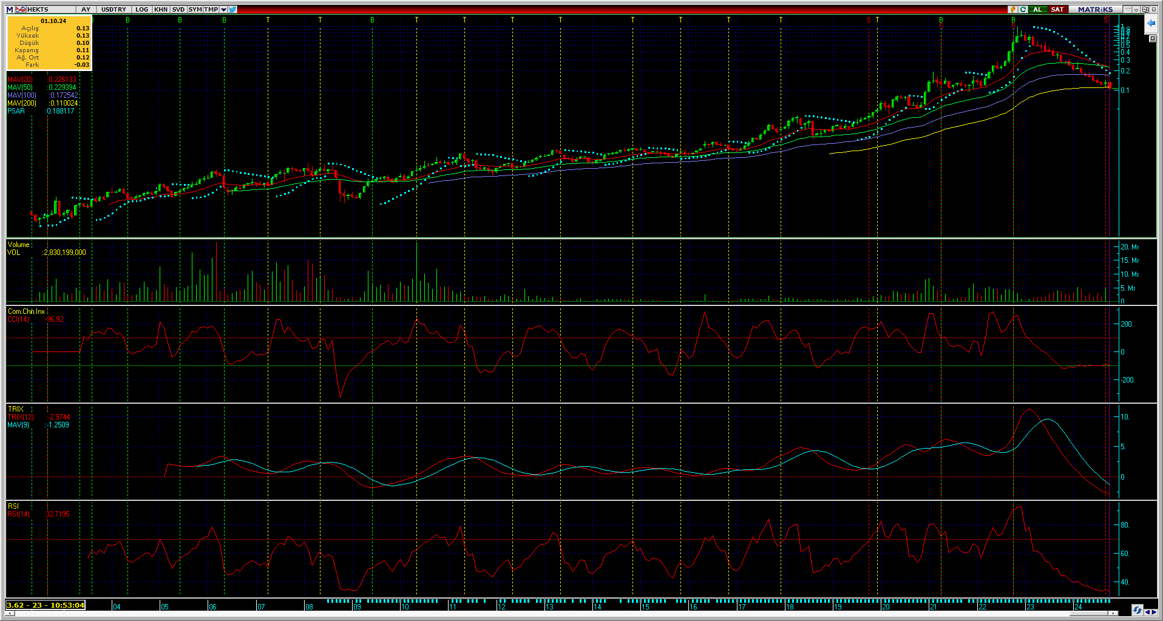Screen dimensions: 1163x621
Task: Click the blue refresh icon at bottom right
Action: point(1137,610)
